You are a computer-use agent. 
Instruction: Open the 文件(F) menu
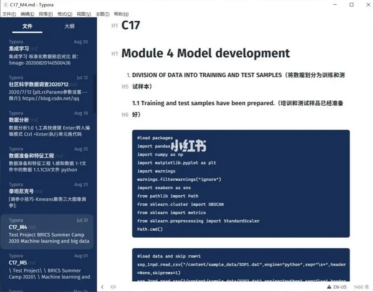pos(9,14)
